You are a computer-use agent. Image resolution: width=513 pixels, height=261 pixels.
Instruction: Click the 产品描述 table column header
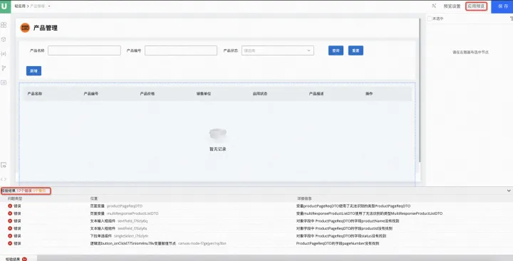(316, 93)
